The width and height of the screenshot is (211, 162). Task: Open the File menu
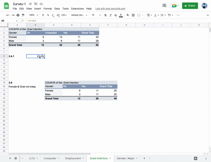click(15, 9)
